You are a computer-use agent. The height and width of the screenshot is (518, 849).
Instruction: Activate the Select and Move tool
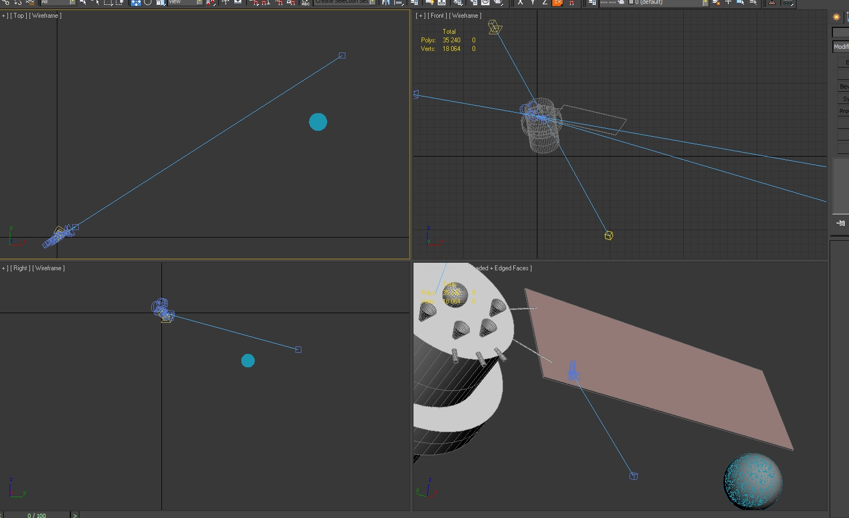(x=136, y=2)
